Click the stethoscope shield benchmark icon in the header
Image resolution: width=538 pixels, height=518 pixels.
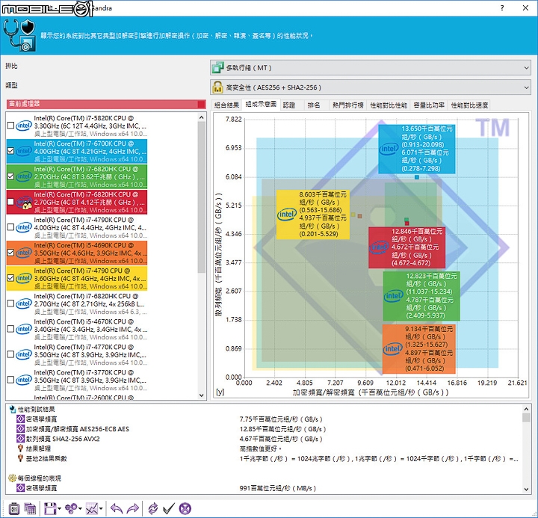coord(19,35)
